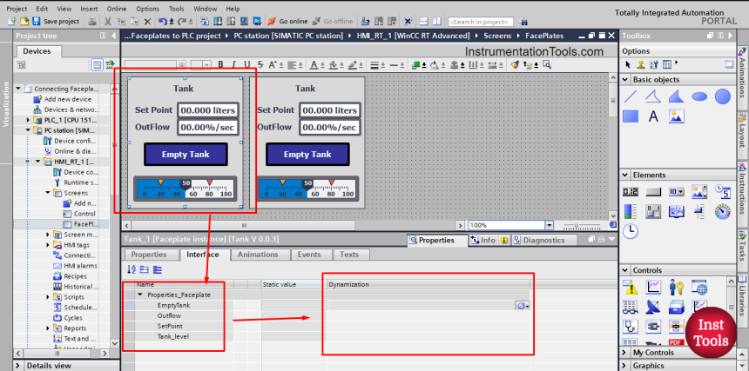
Task: Click the Go online button
Action: [287, 22]
